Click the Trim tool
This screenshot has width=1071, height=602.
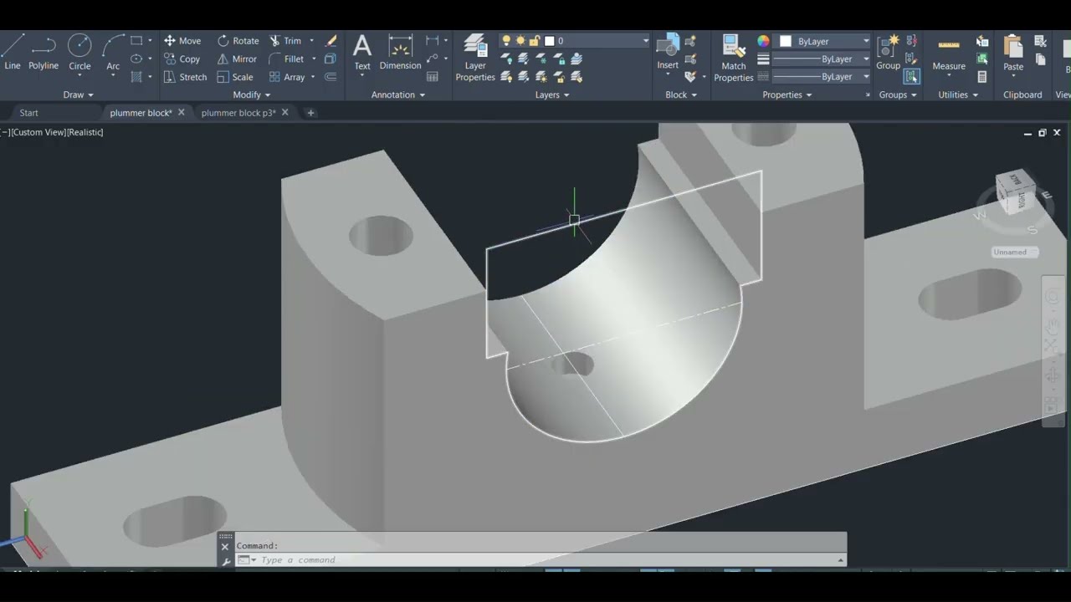click(285, 40)
